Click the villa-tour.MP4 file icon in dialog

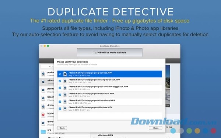pyautogui.click(x=65, y=109)
